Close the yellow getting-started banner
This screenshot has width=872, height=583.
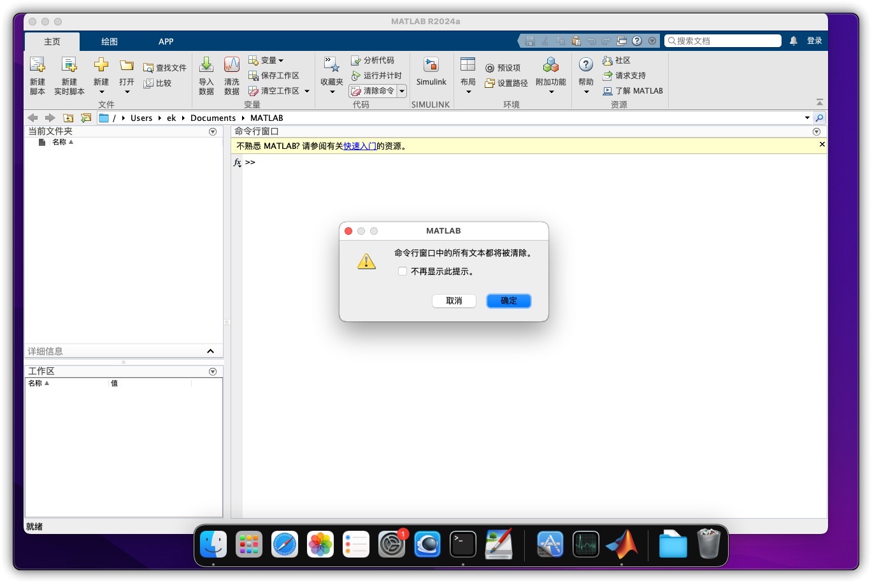point(822,144)
